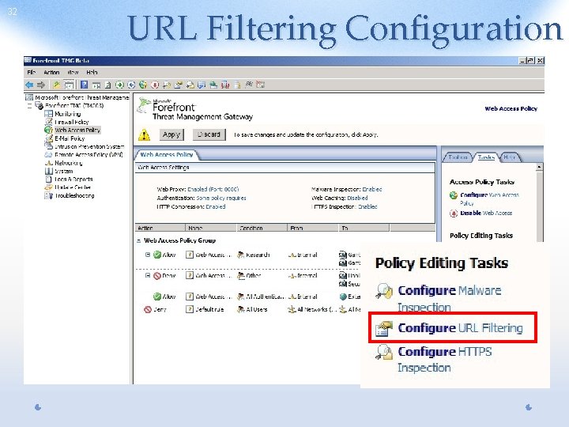
Task: Toggle expander of the Deny Other rule
Action: click(148, 275)
